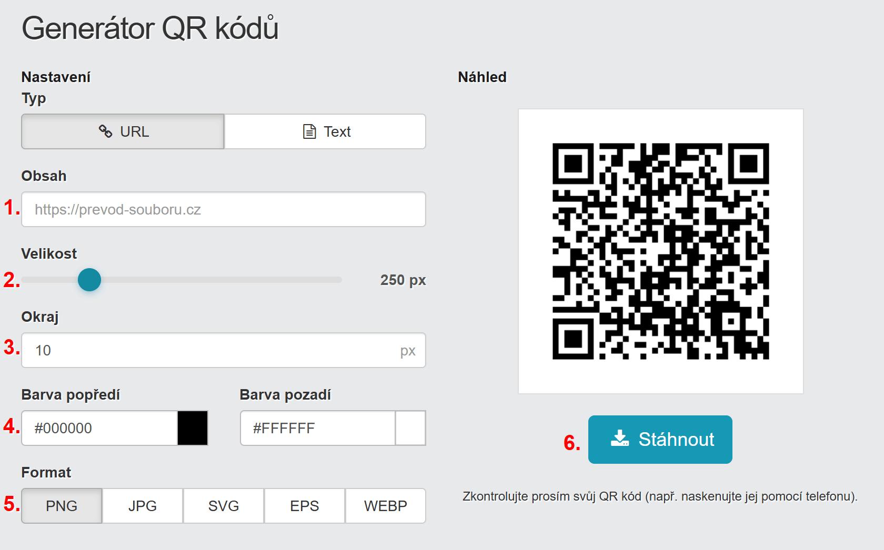Click the Velikost slider handle
The width and height of the screenshot is (884, 550).
(x=89, y=280)
